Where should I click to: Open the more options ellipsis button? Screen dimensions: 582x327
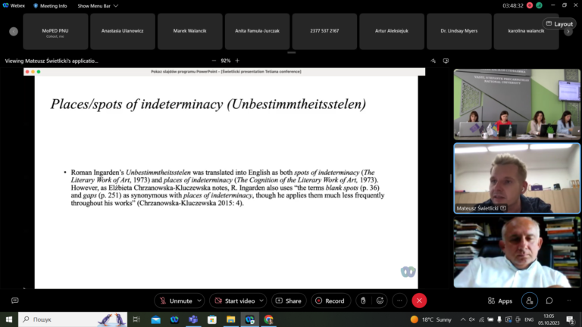[x=399, y=301]
